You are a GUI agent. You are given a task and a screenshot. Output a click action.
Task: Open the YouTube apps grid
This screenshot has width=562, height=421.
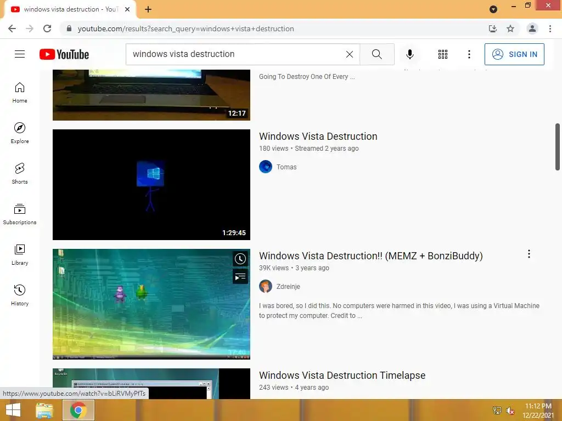coord(443,54)
